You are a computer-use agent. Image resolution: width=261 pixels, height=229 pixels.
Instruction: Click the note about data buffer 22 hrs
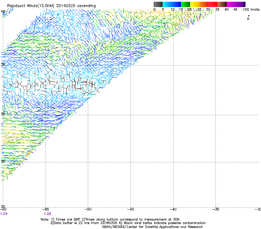[128, 223]
